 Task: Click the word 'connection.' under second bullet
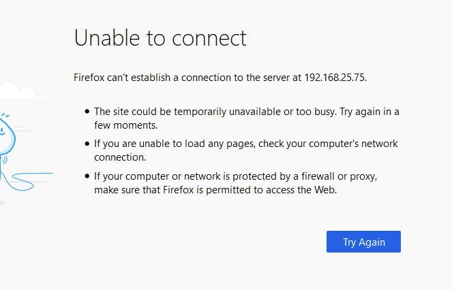(x=120, y=157)
